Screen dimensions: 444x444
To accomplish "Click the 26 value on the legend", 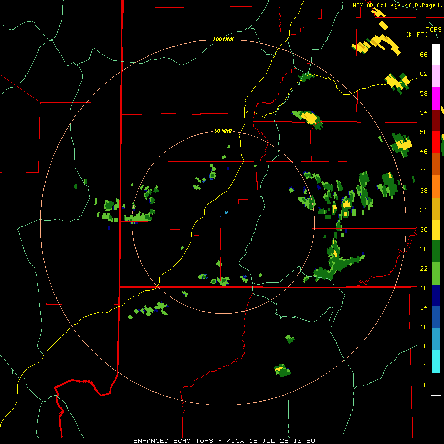I will click(424, 249).
